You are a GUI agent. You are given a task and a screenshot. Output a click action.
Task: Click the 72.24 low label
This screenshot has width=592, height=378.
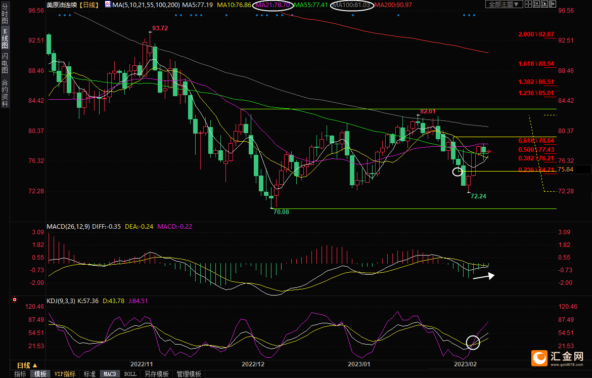478,196
